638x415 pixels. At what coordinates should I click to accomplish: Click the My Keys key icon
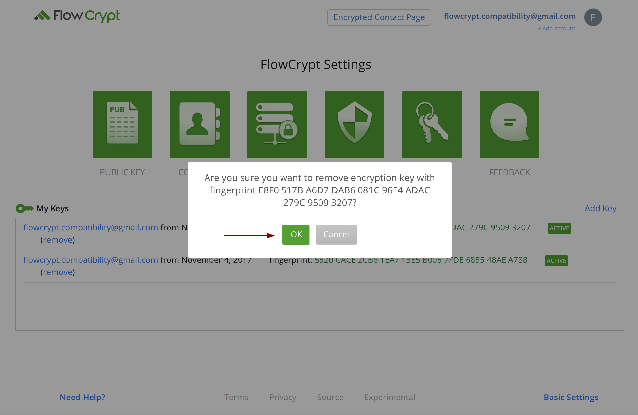[24, 208]
